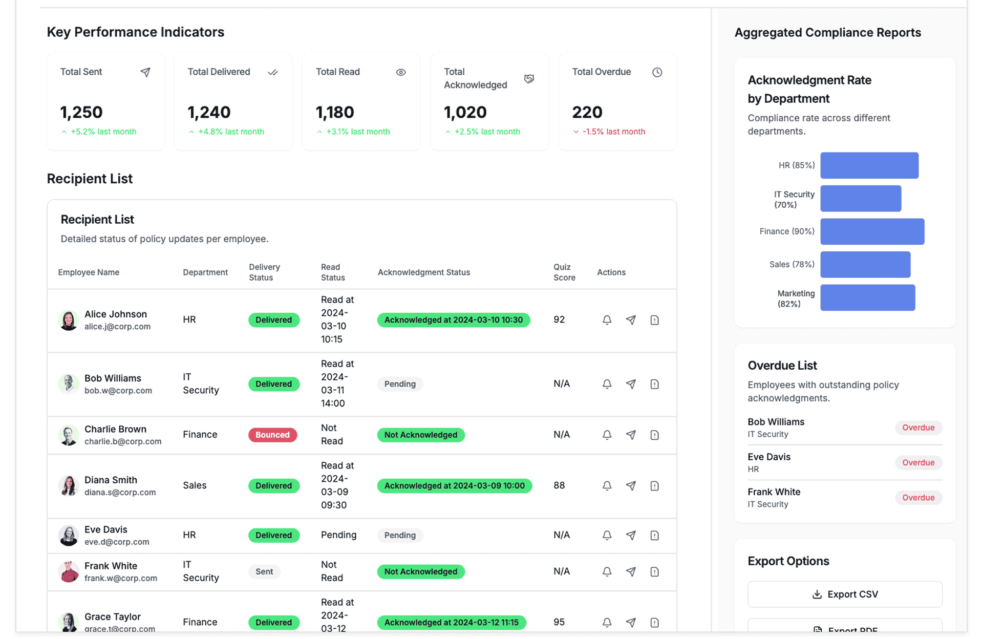Click the paper-plane icon on the Total Sent card
983x639 pixels.
145,72
